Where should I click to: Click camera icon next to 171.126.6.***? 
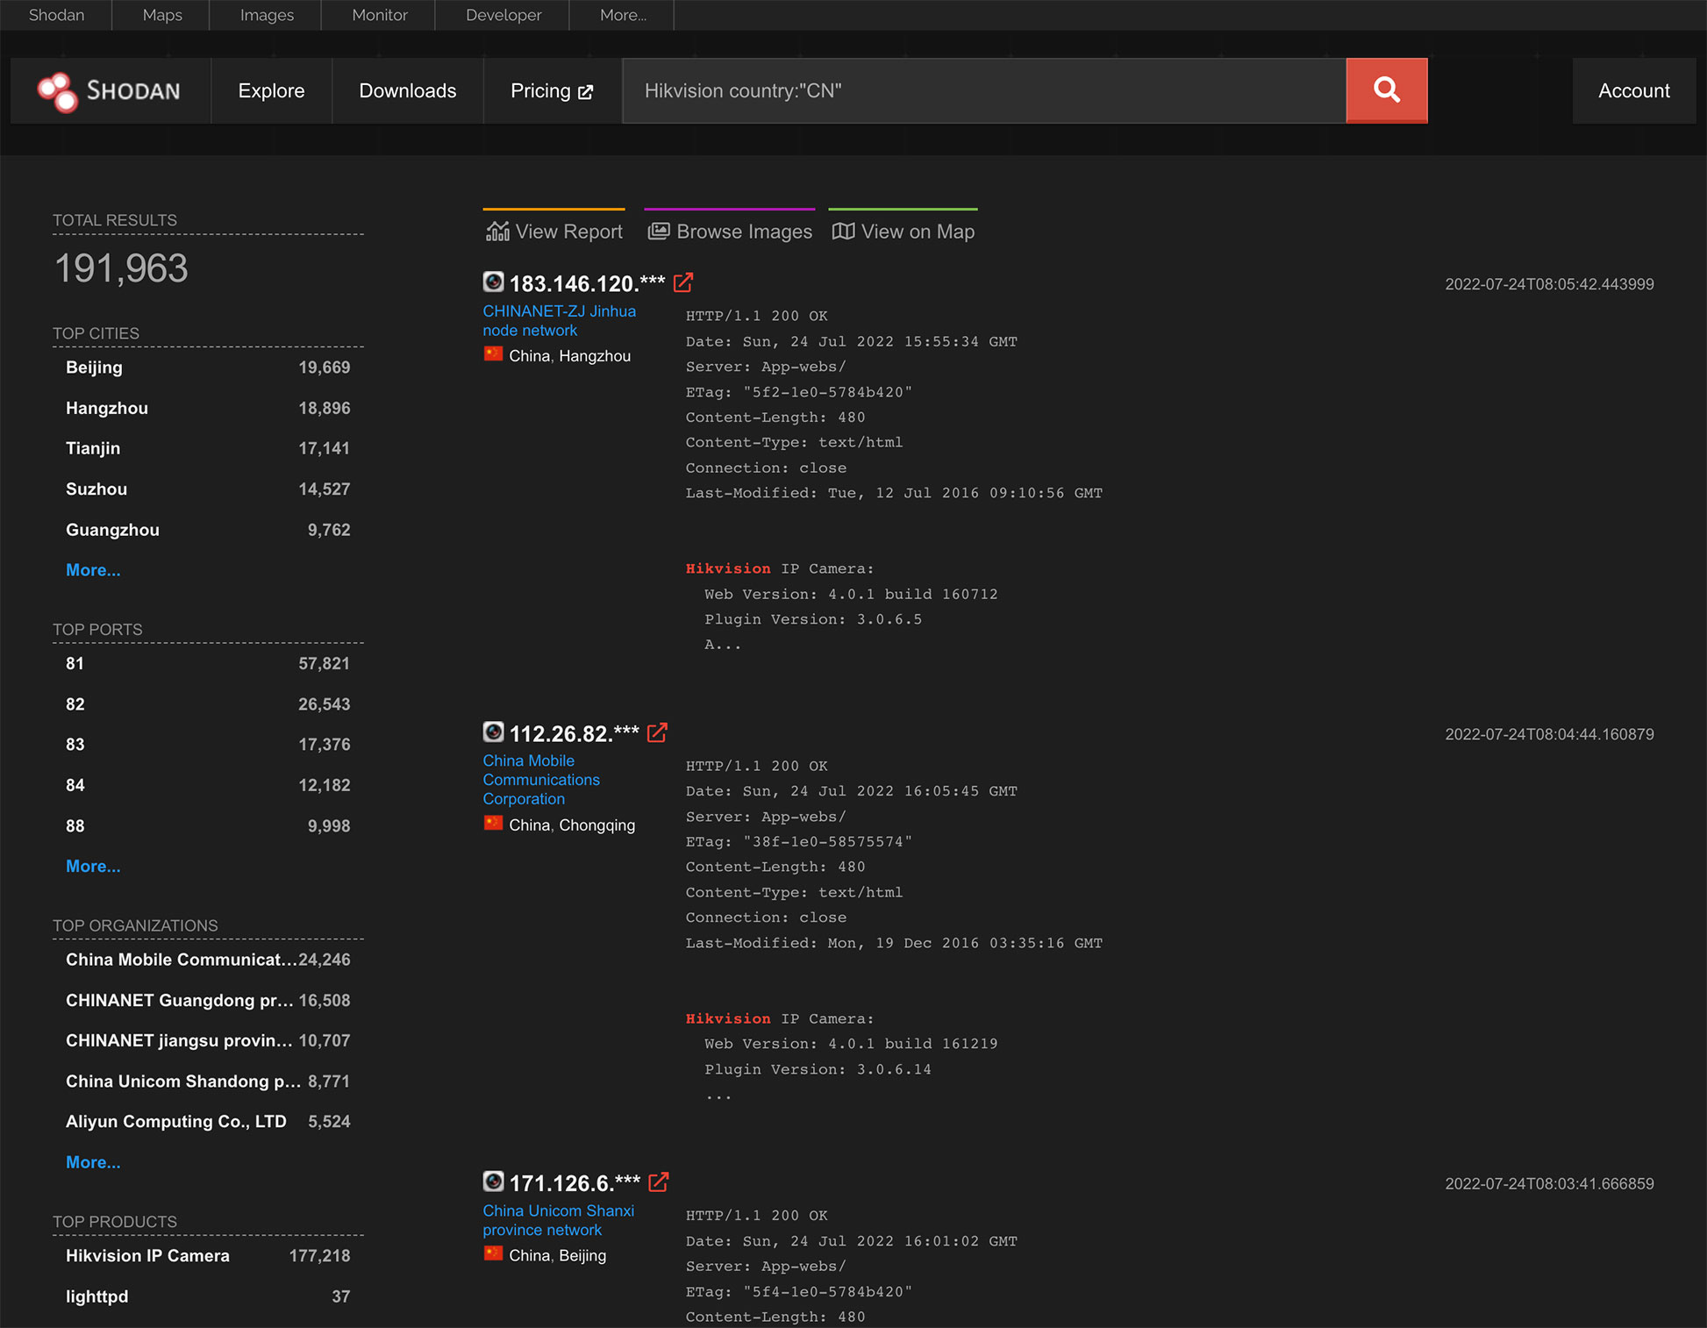click(x=494, y=1182)
